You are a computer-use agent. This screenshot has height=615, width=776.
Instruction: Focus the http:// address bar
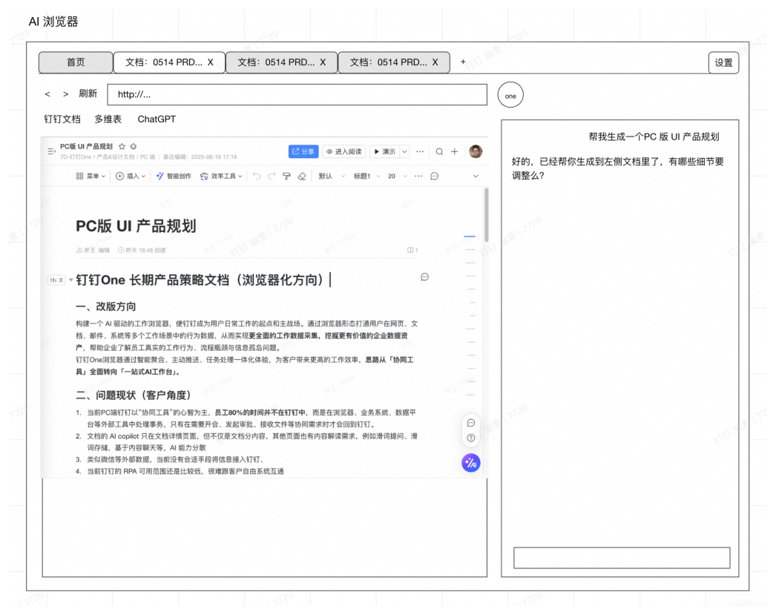[297, 94]
